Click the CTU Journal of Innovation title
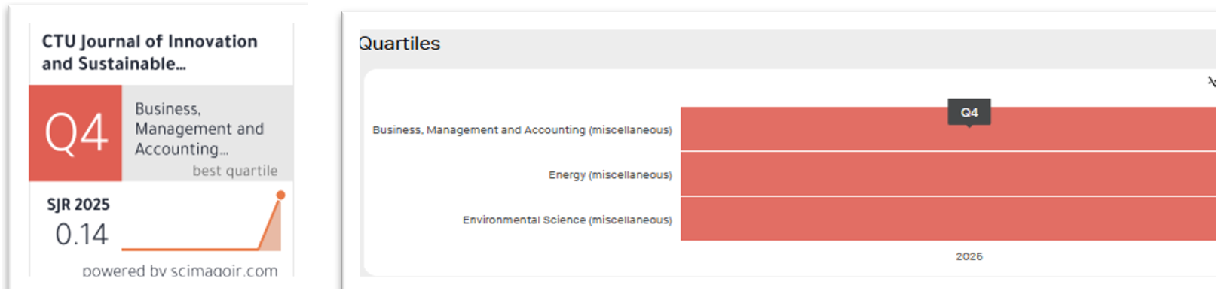Screen dimensions: 1218x291 (x=149, y=53)
